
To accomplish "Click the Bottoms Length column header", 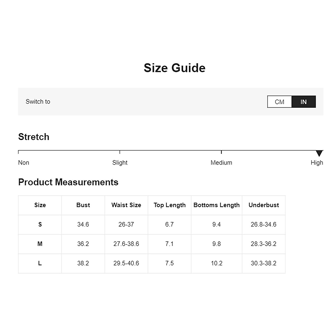I will pyautogui.click(x=216, y=205).
